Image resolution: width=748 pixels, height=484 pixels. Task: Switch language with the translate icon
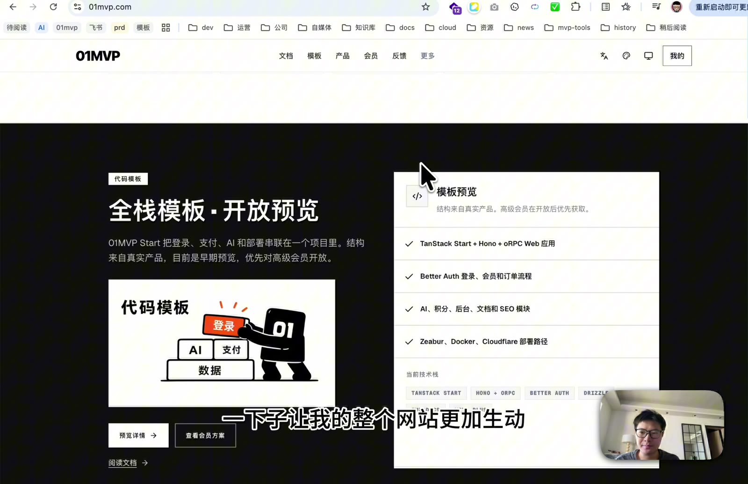604,56
